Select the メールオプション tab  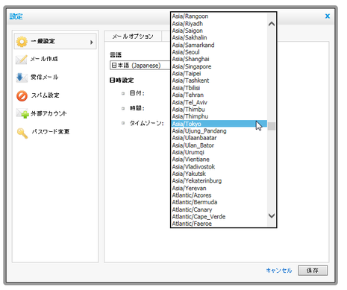(x=133, y=37)
